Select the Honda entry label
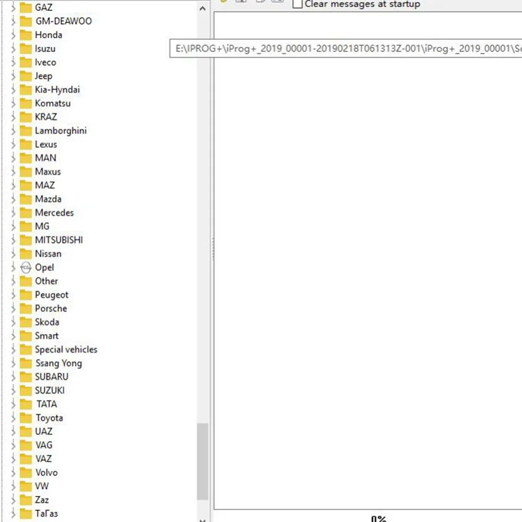Screen dimensions: 522x522 49,34
